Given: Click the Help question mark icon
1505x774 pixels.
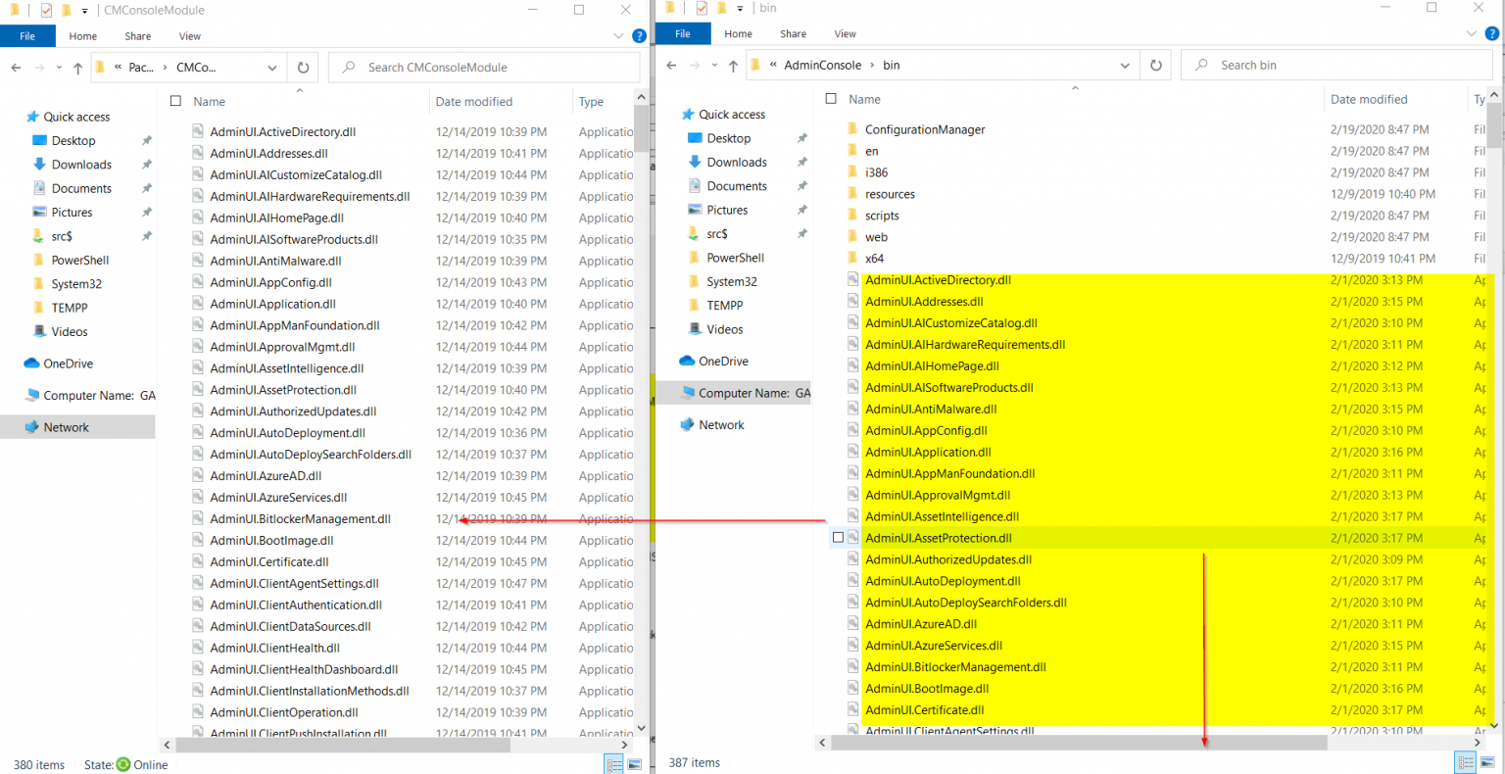Looking at the screenshot, I should pos(640,35).
